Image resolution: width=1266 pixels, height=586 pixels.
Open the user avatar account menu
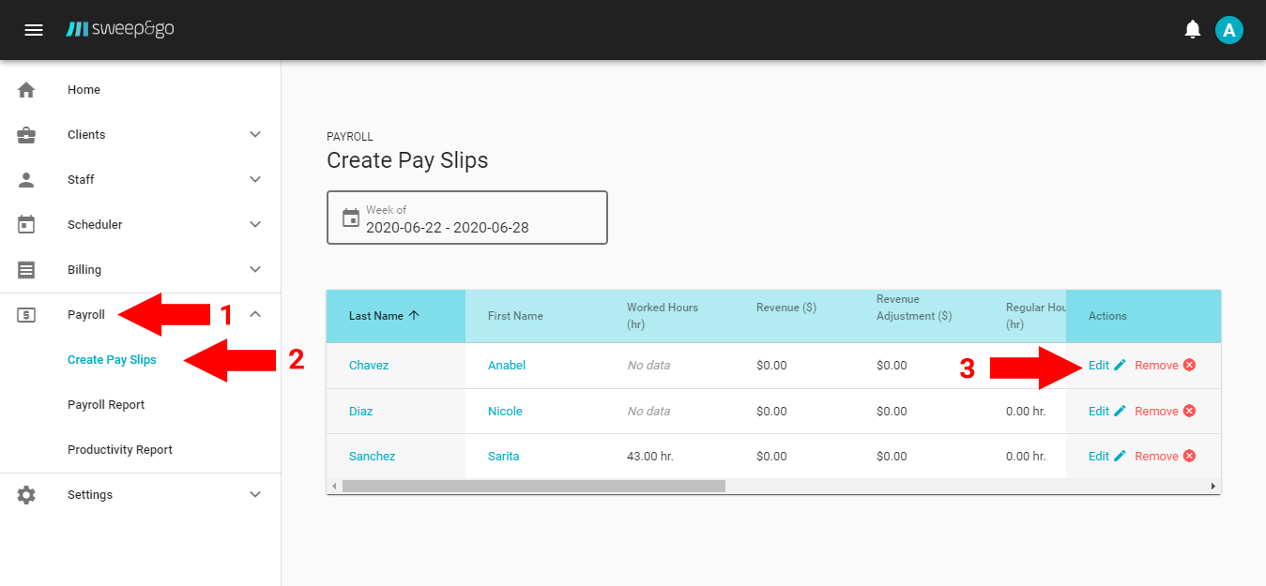(1228, 30)
